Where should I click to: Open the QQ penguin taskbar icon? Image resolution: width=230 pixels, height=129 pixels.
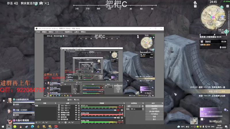pyautogui.click(x=21, y=126)
